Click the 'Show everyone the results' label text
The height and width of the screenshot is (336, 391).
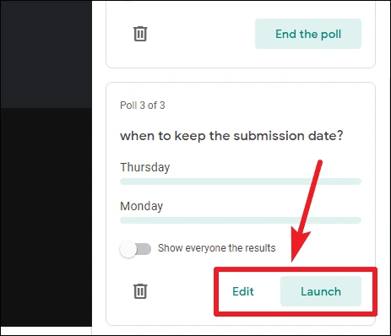pyautogui.click(x=217, y=248)
